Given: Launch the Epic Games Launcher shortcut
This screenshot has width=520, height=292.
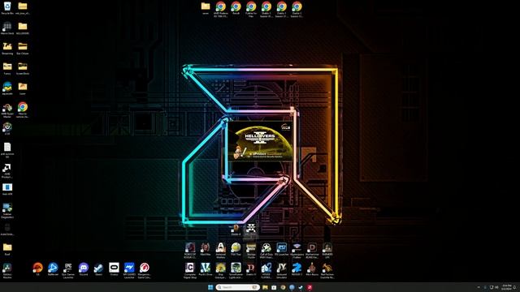Looking at the screenshot, I should point(68,270).
